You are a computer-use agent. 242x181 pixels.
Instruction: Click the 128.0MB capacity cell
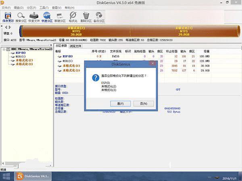(204, 61)
